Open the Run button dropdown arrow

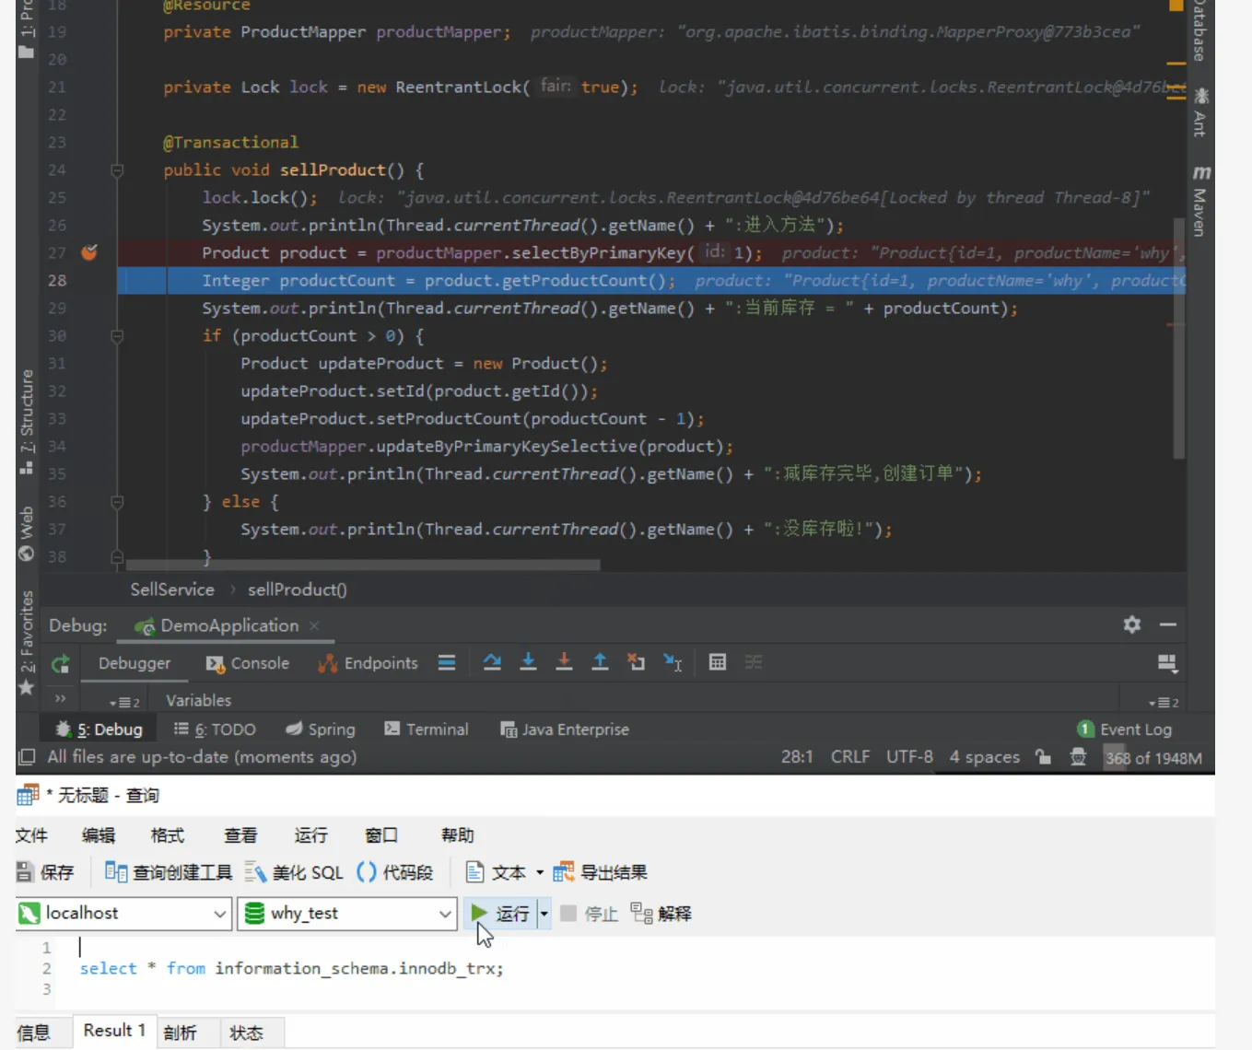(x=544, y=914)
